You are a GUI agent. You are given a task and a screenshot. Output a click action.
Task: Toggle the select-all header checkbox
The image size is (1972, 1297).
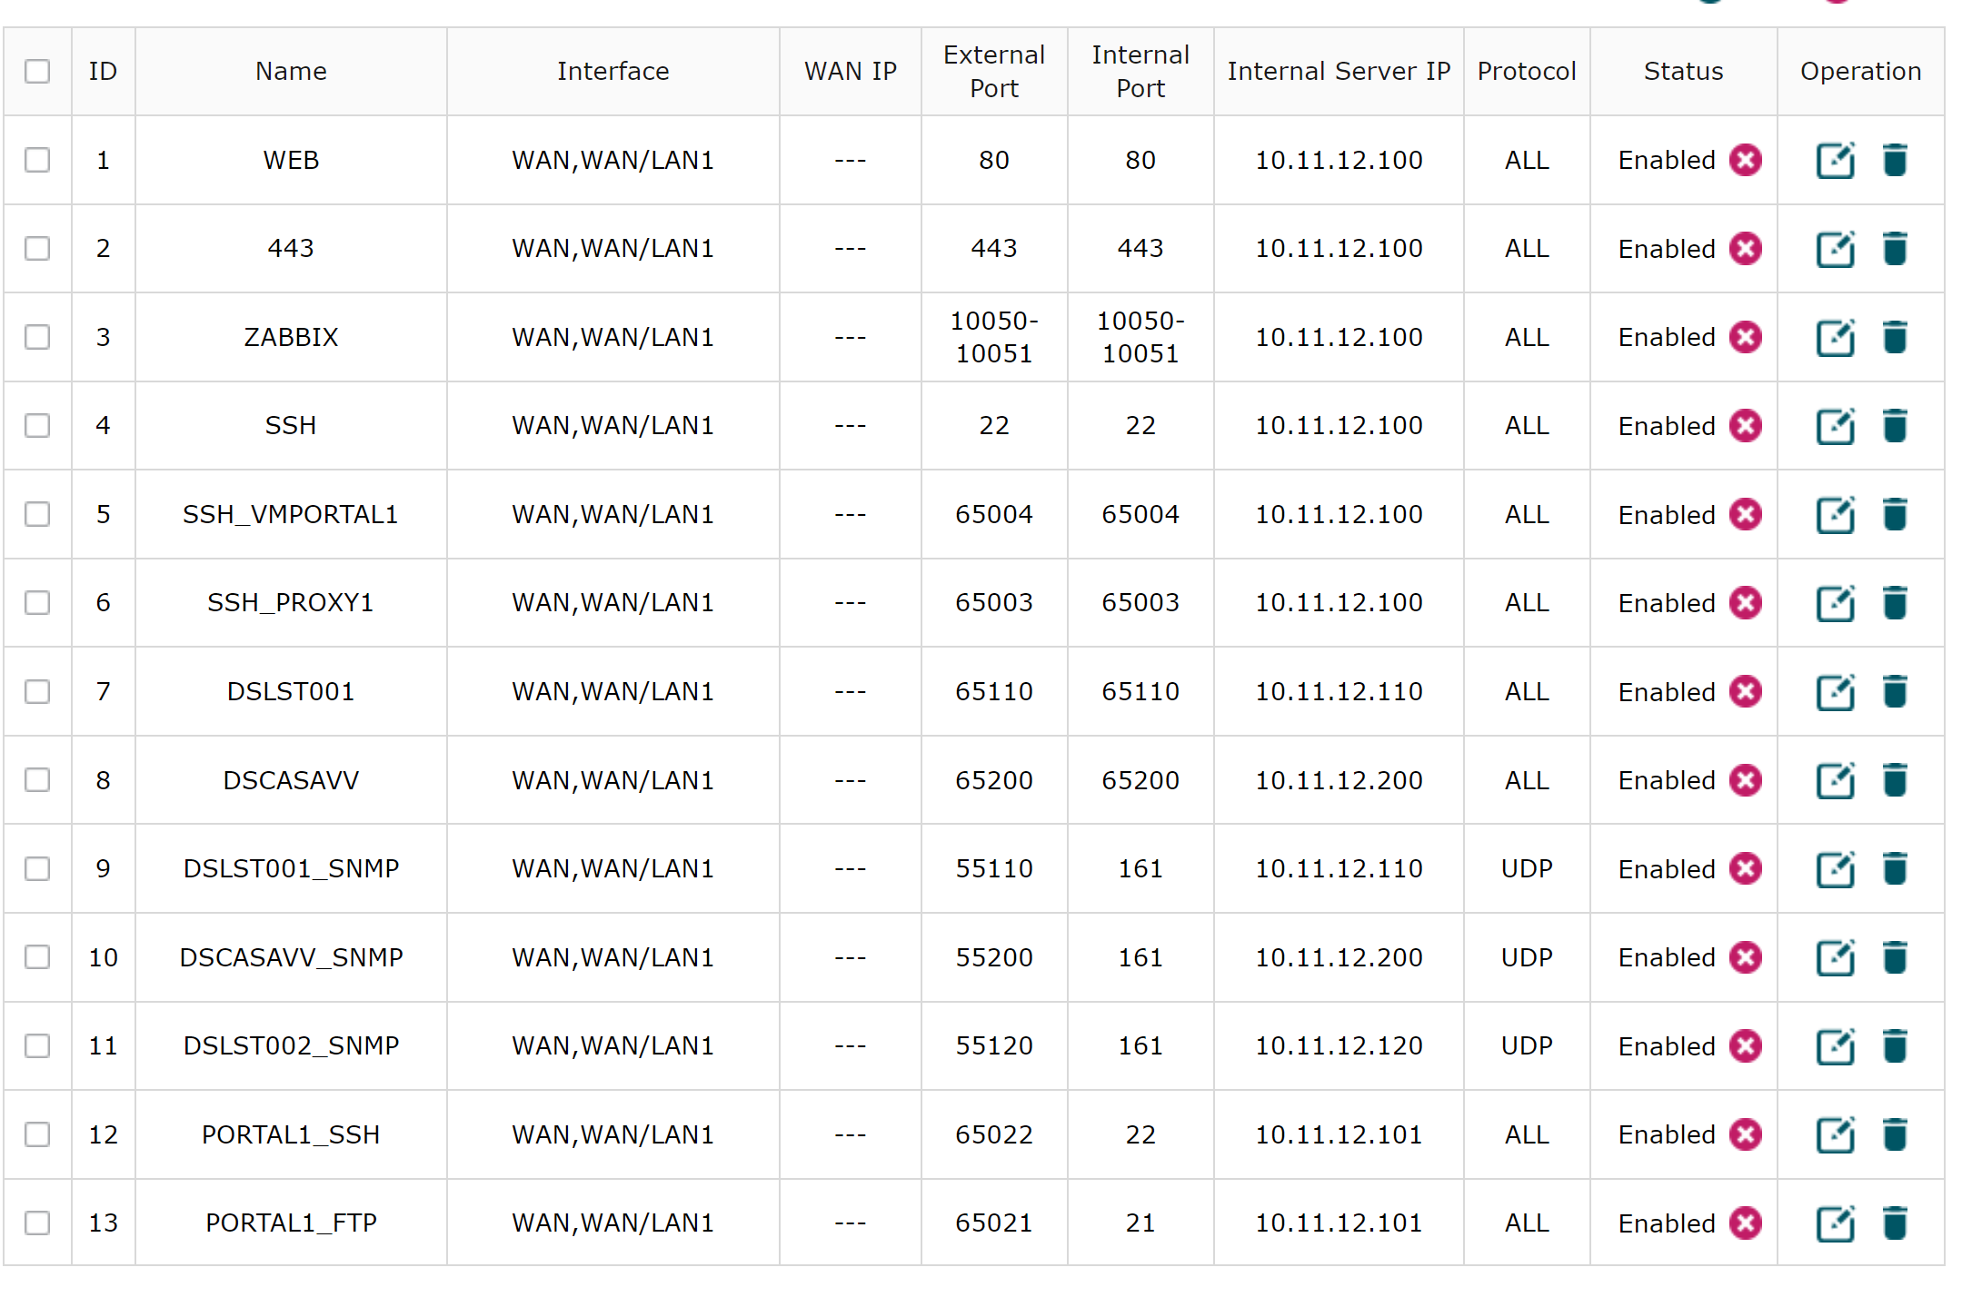37,71
